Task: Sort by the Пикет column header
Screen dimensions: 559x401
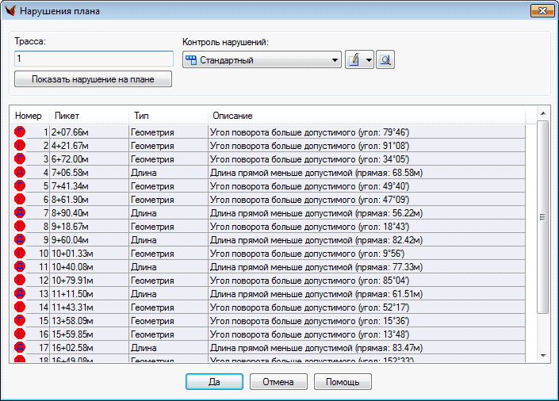Action: pyautogui.click(x=89, y=116)
